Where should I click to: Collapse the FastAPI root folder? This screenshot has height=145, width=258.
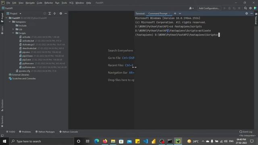[6, 18]
